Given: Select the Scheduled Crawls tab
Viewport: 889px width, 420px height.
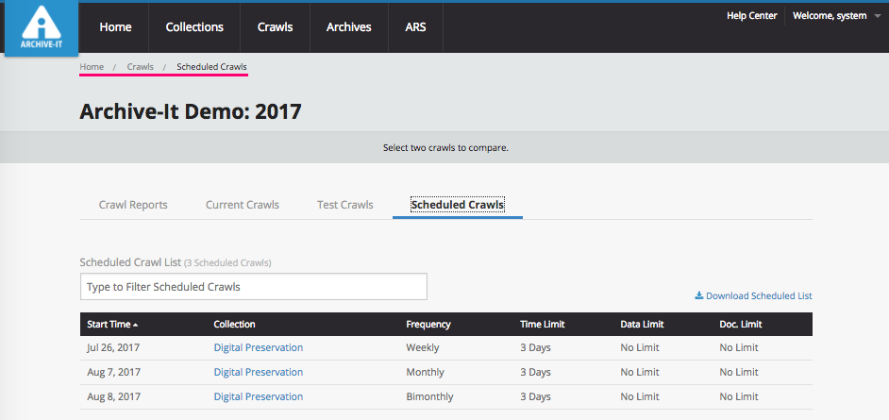Looking at the screenshot, I should point(457,205).
